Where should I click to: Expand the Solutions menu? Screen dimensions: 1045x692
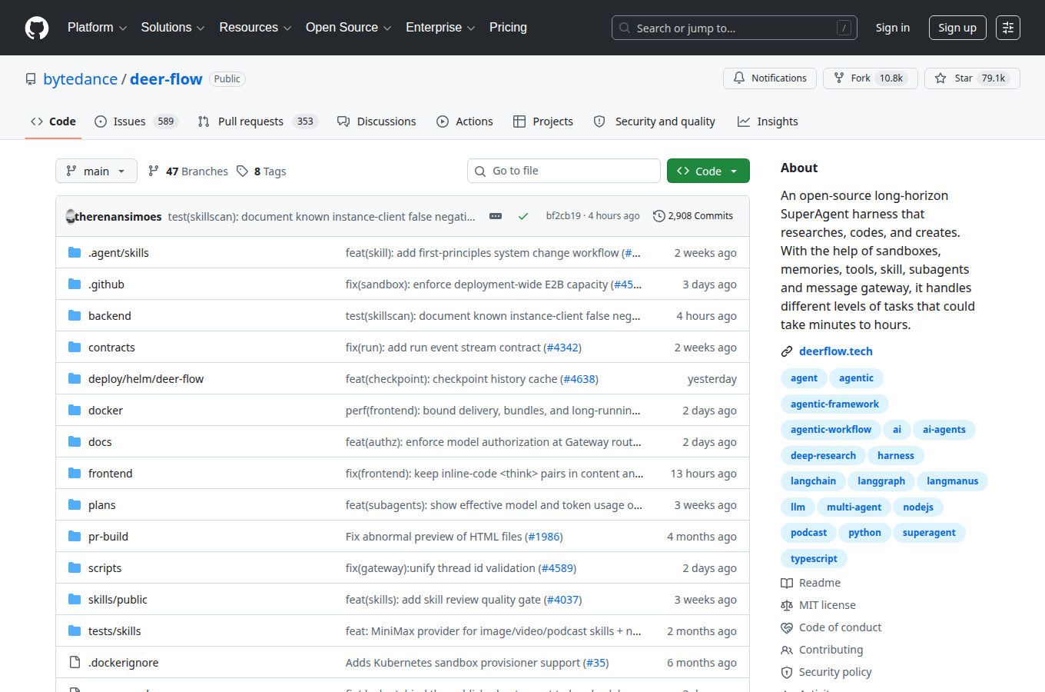pyautogui.click(x=173, y=28)
